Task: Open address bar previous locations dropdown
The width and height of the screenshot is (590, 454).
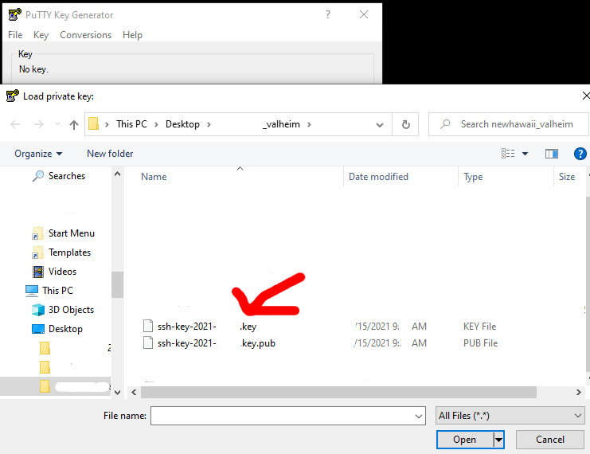Action: click(x=380, y=124)
